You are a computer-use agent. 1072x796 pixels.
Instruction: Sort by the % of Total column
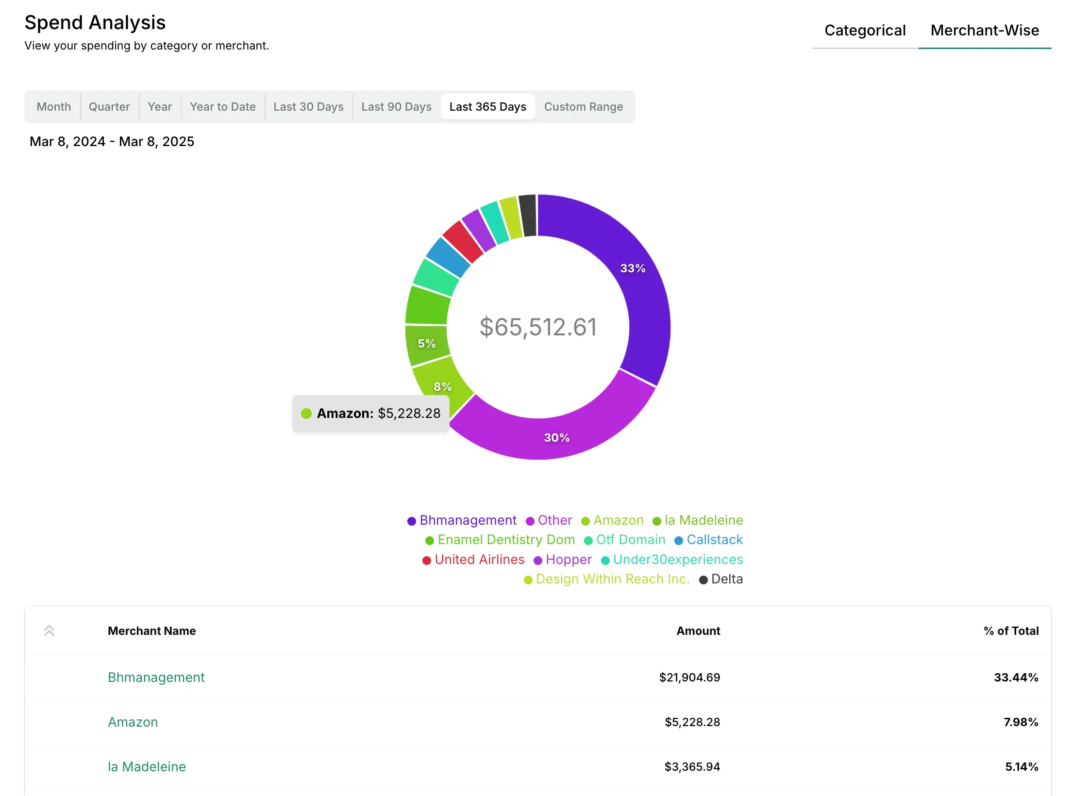(1011, 631)
